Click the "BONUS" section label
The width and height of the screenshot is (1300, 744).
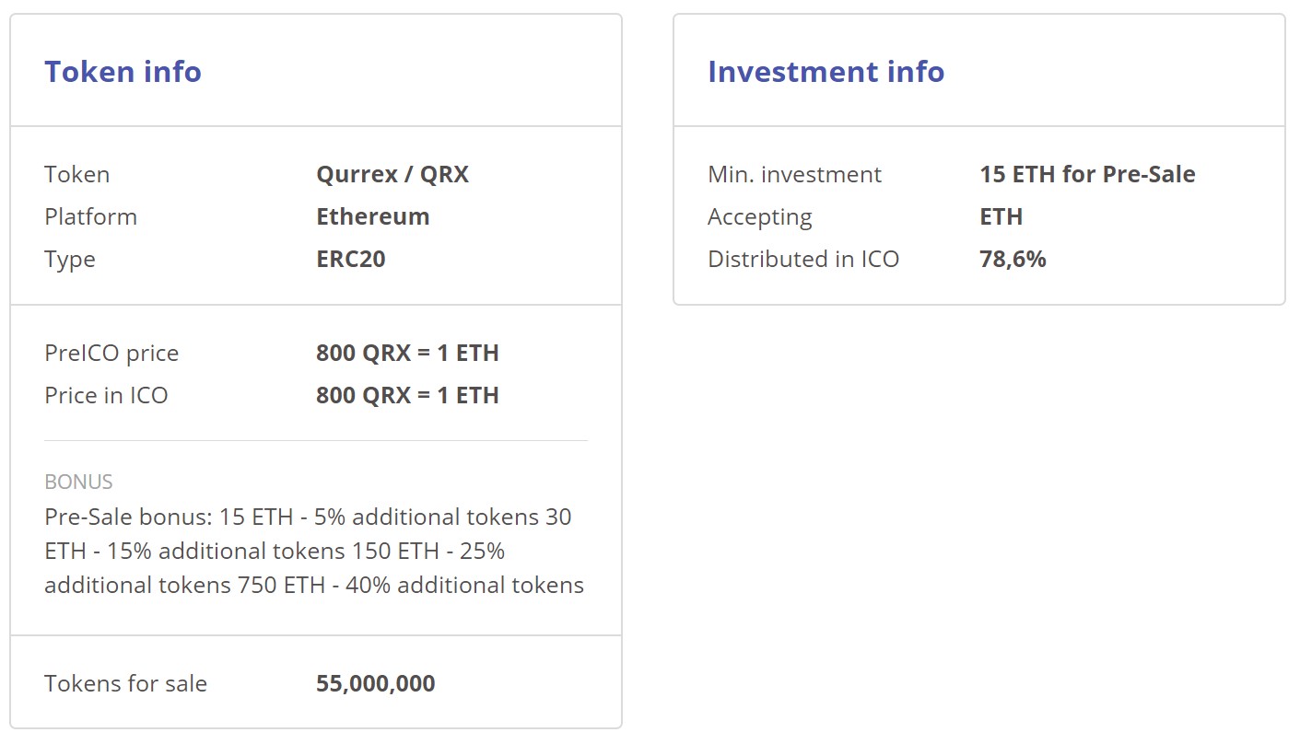(78, 482)
